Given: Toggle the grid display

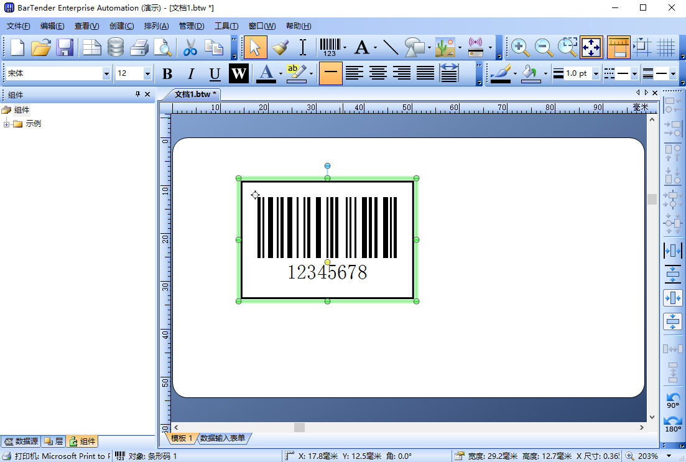Looking at the screenshot, I should point(666,47).
